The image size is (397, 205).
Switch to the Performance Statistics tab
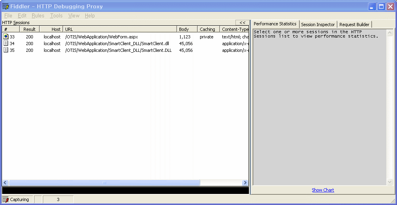pyautogui.click(x=275, y=24)
